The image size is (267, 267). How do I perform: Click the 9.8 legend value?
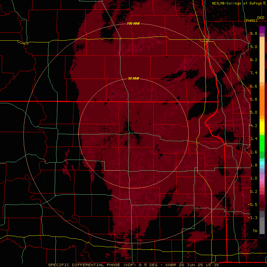pos(254,33)
